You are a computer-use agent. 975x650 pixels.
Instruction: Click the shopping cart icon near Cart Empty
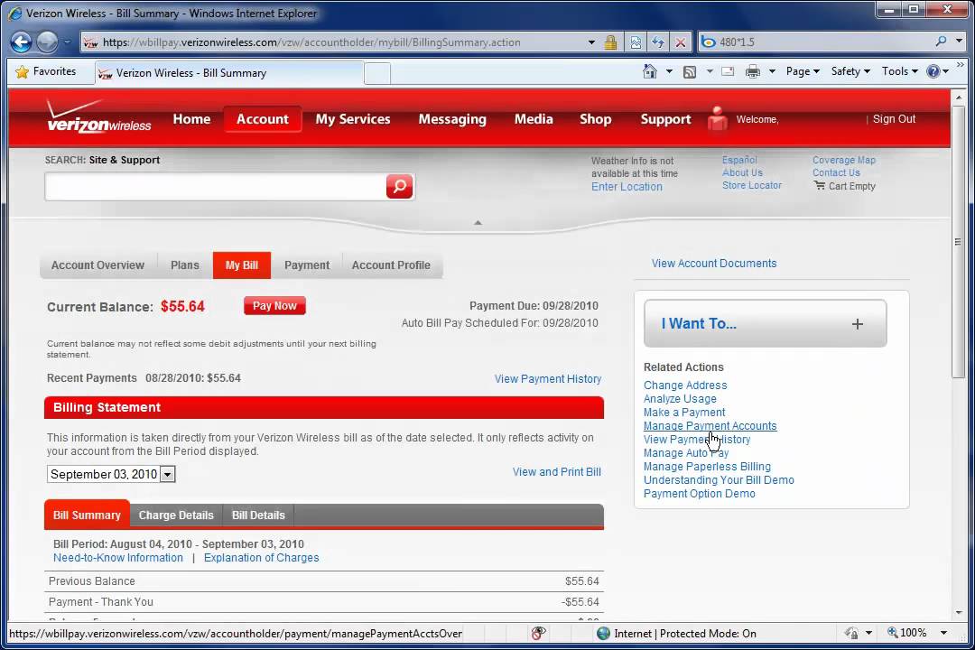[820, 185]
